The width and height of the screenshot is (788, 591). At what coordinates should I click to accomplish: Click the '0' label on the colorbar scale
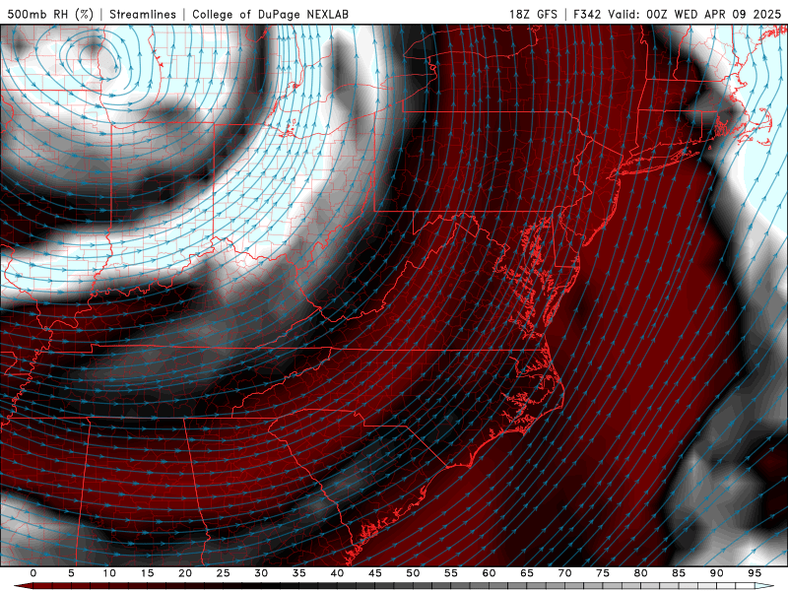click(x=33, y=573)
